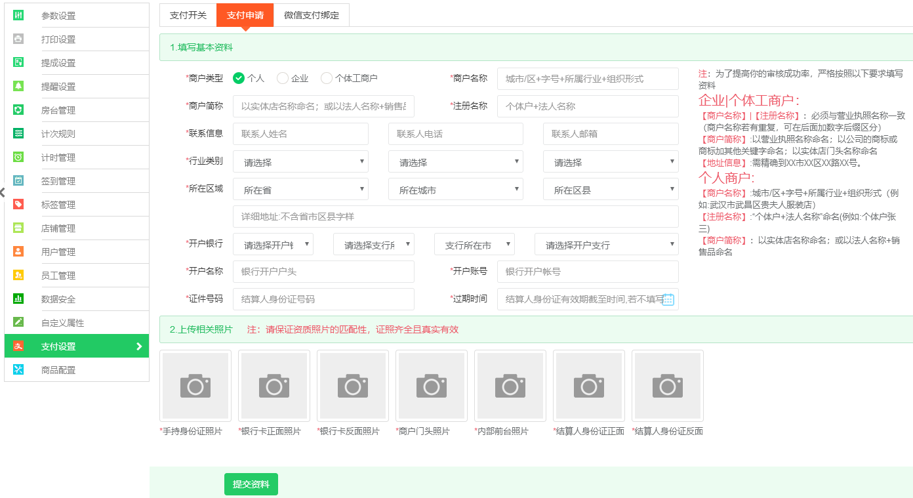Viewport: 913px width, 498px height.
Task: Open 自定义属性 sidebar link
Action: pos(77,322)
